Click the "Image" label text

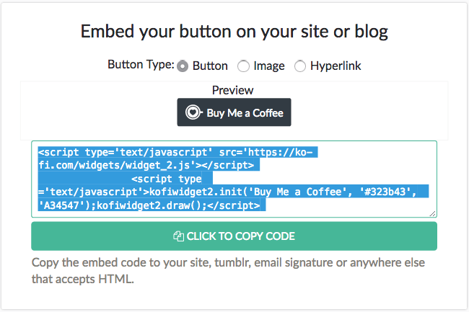[269, 66]
